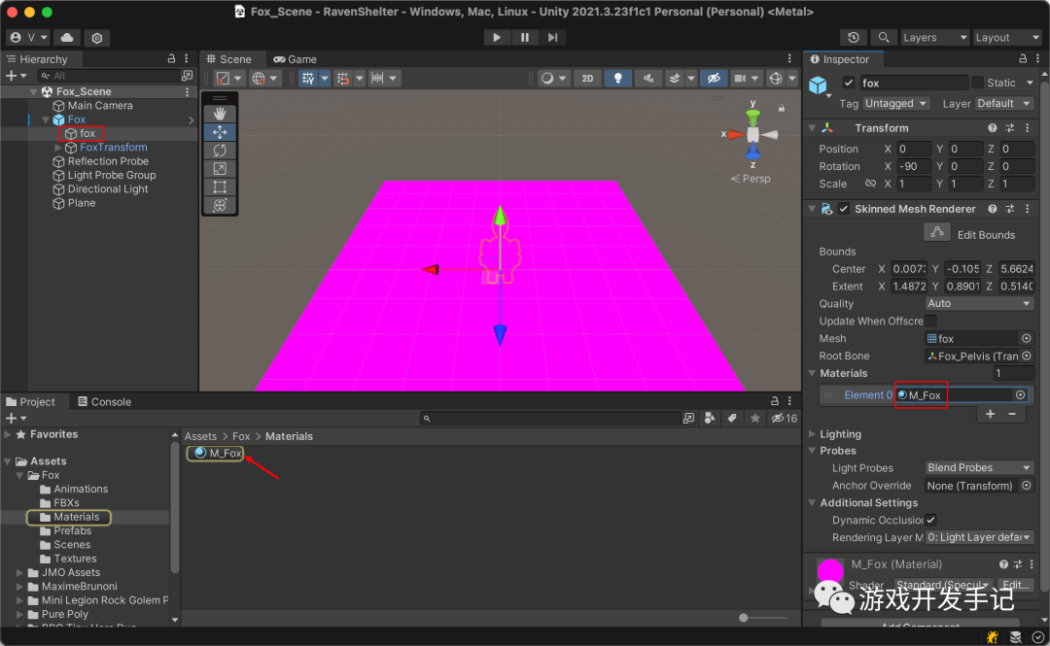Screen dimensions: 1050x646
Task: Open the Gizmos menu icon
Action: (776, 79)
